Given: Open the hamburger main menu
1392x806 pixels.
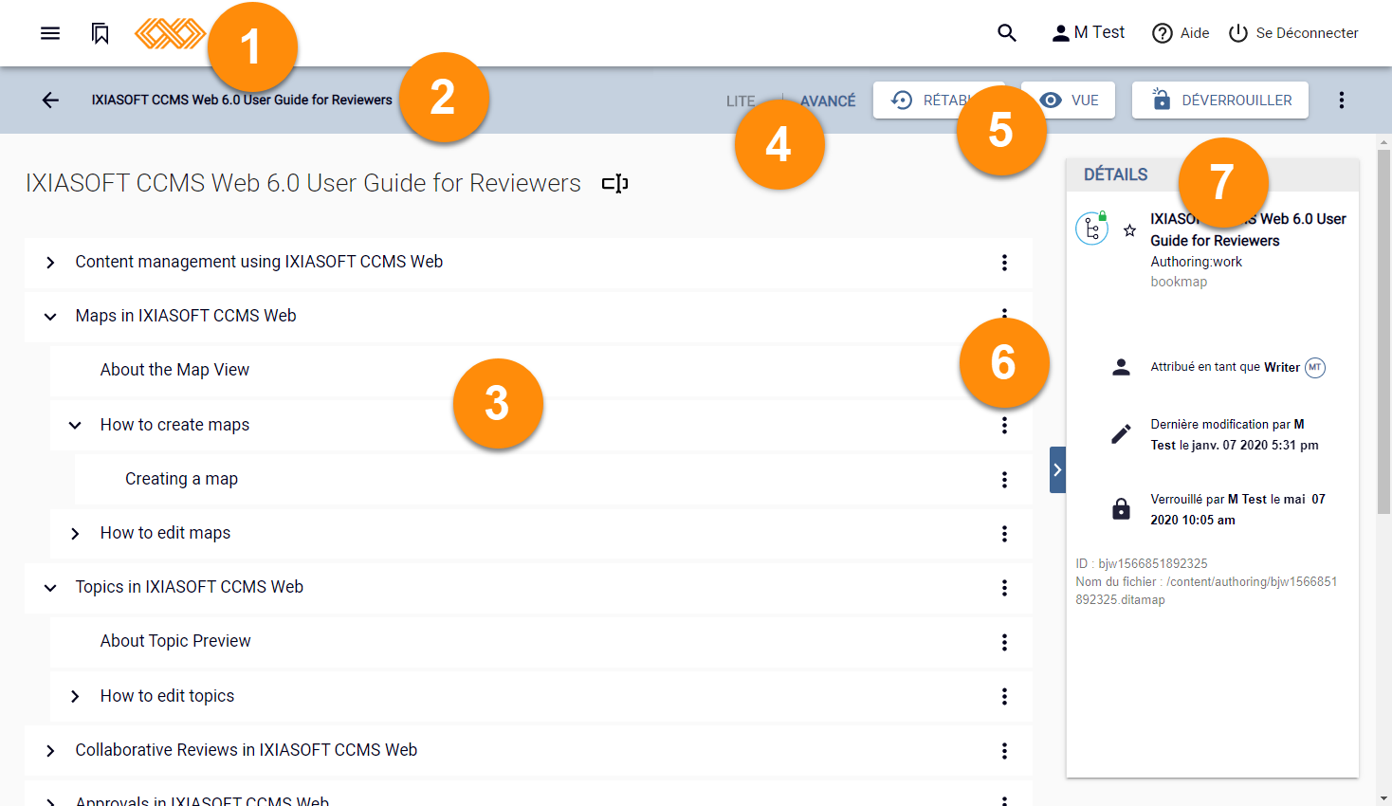Looking at the screenshot, I should (x=50, y=33).
